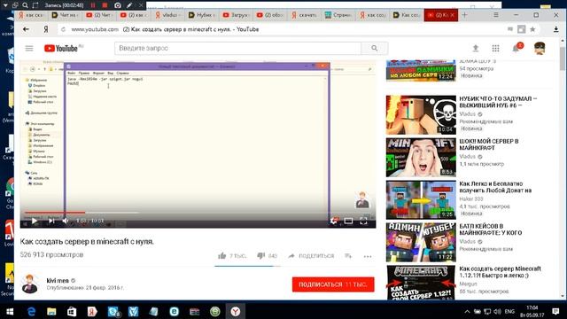The height and width of the screenshot is (319, 567).
Task: Toggle theater mode in the player
Action: click(348, 221)
